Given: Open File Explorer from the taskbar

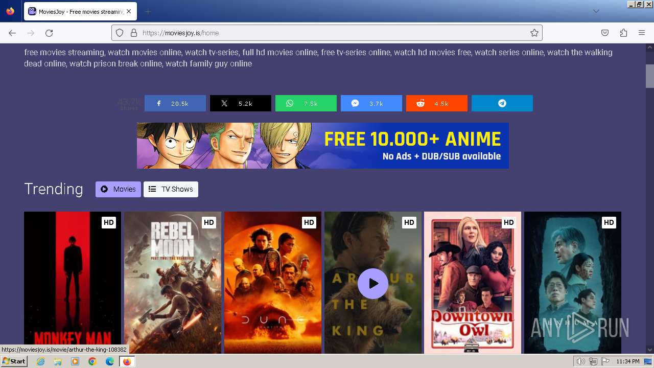Looking at the screenshot, I should 58,361.
